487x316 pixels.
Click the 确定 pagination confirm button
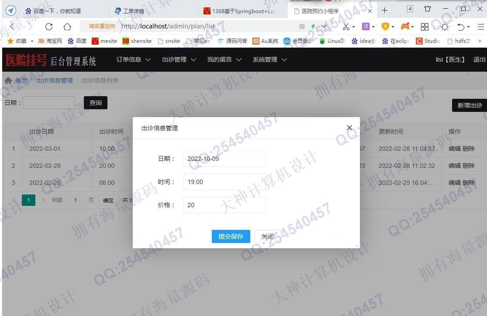coord(108,200)
